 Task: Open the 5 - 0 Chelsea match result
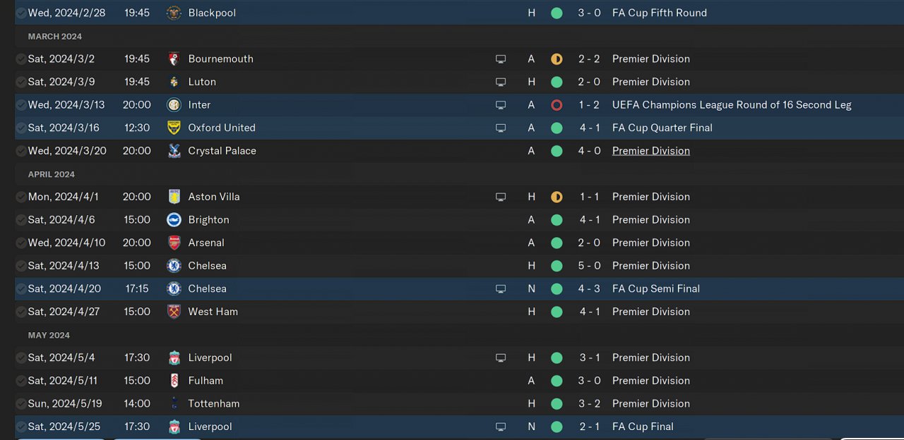click(590, 266)
